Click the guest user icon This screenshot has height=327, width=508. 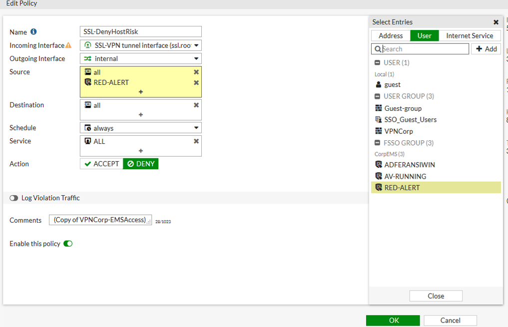(x=379, y=84)
